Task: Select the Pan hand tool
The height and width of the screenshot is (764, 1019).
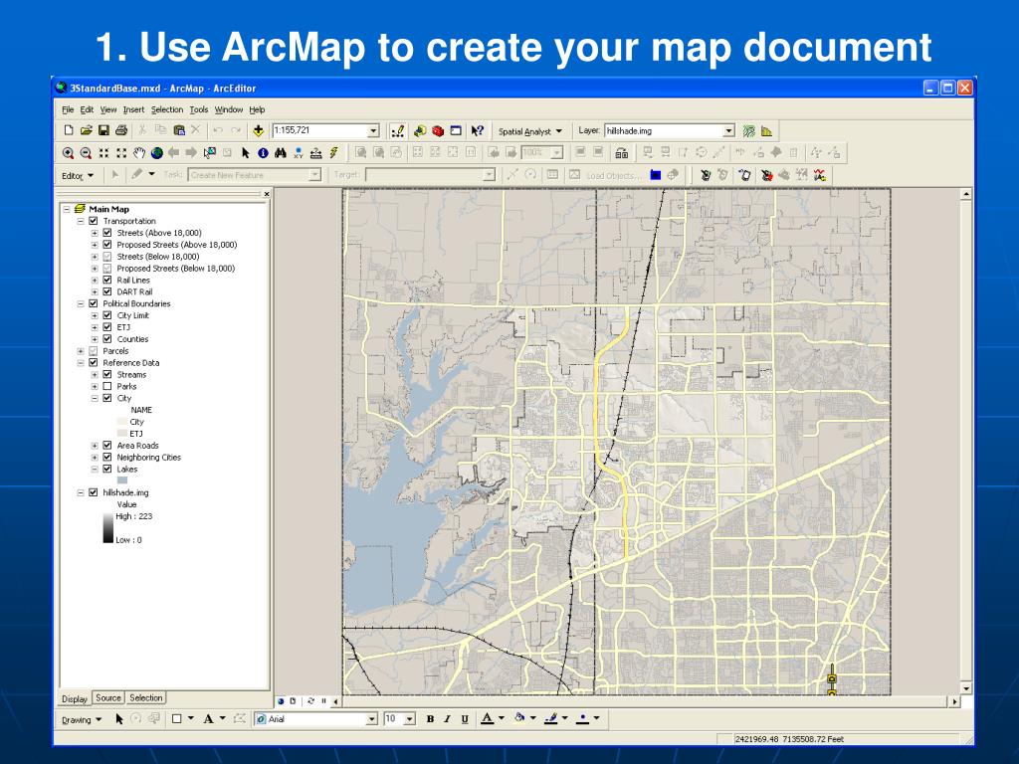Action: [x=139, y=152]
